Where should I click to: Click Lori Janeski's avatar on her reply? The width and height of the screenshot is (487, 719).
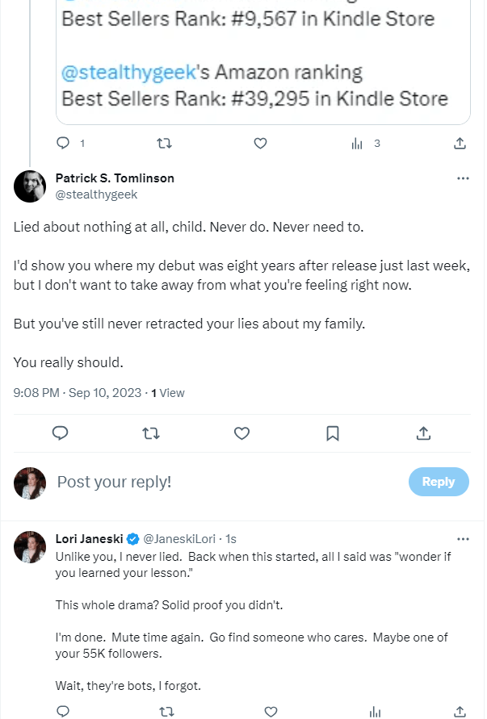(x=30, y=546)
